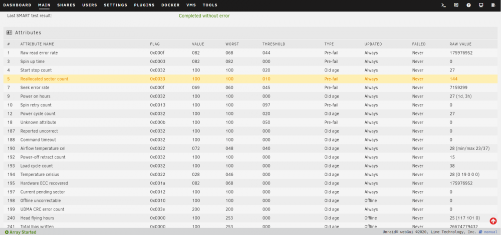Go to the Tools tab

pyautogui.click(x=210, y=5)
